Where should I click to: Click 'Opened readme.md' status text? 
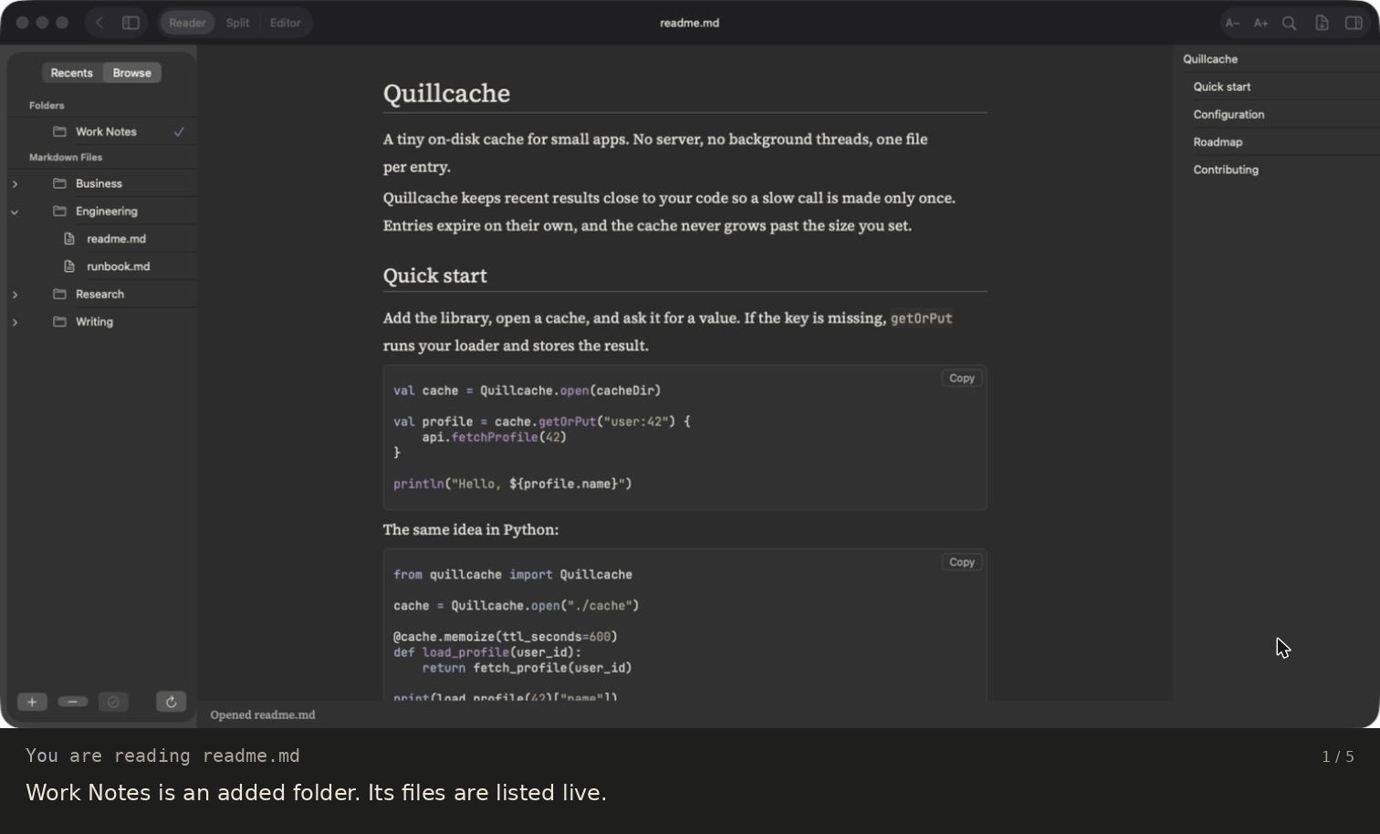[x=263, y=714]
